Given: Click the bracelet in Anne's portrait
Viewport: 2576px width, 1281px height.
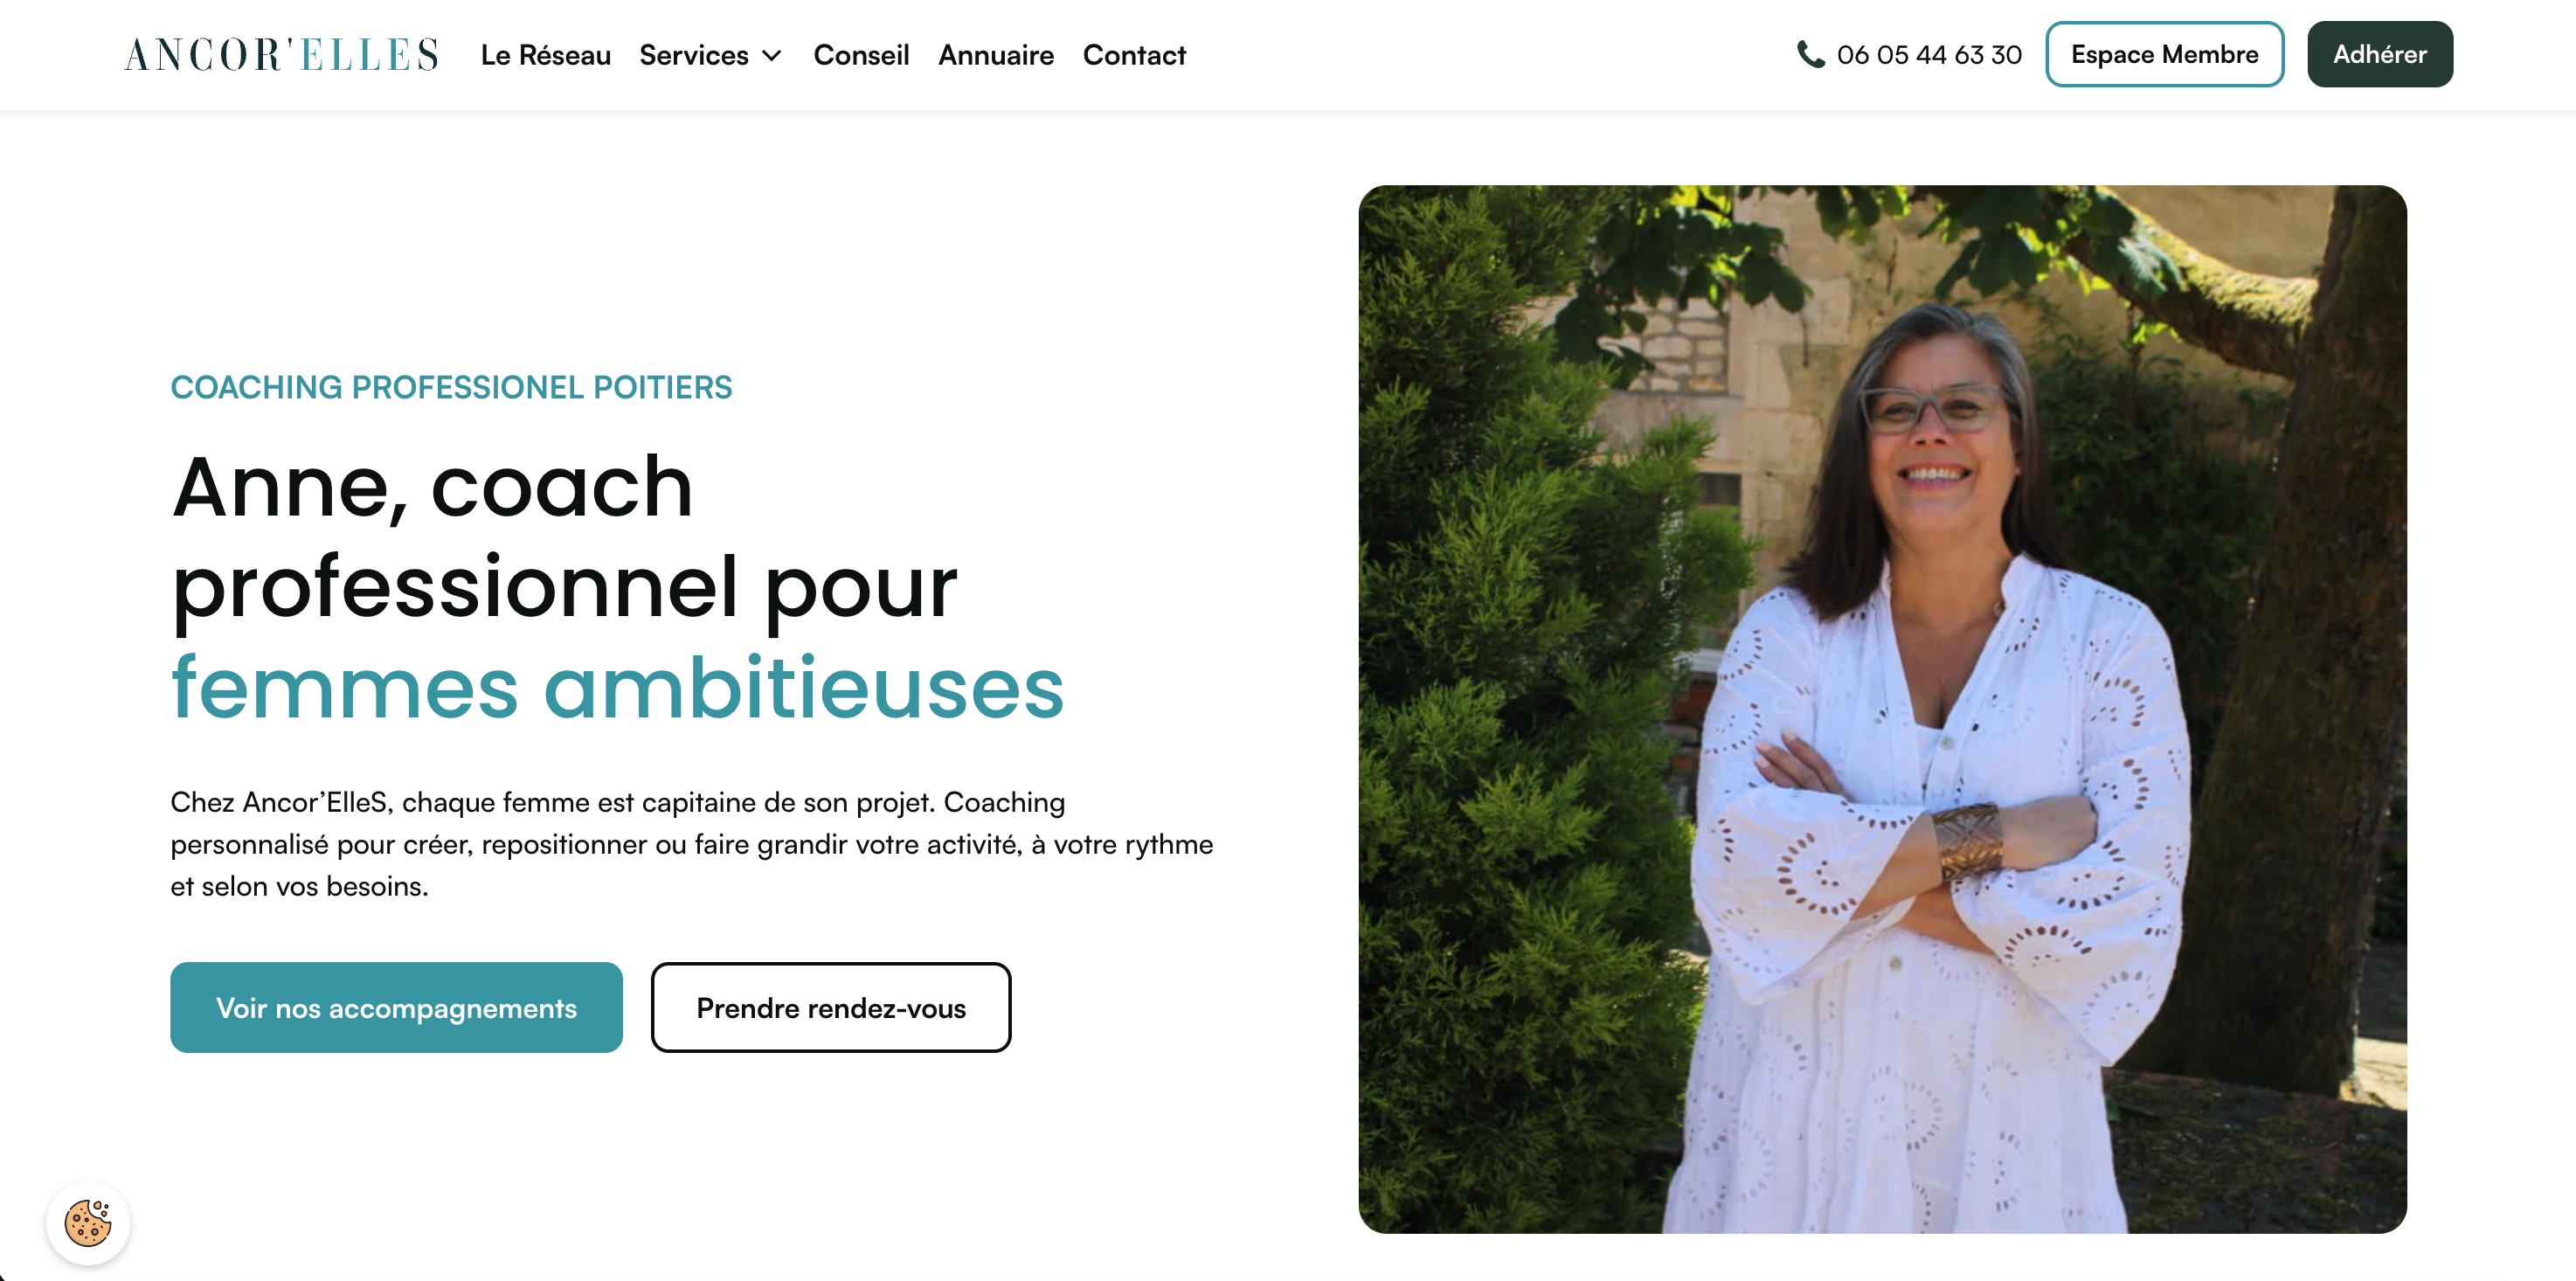Looking at the screenshot, I should (x=1967, y=842).
